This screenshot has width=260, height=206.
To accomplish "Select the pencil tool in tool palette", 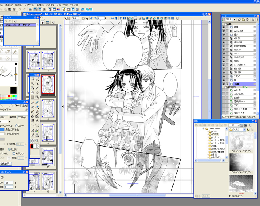I will tap(37, 103).
